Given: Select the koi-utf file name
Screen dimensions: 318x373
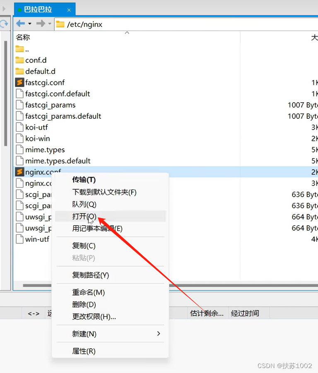Looking at the screenshot, I should 36,127.
